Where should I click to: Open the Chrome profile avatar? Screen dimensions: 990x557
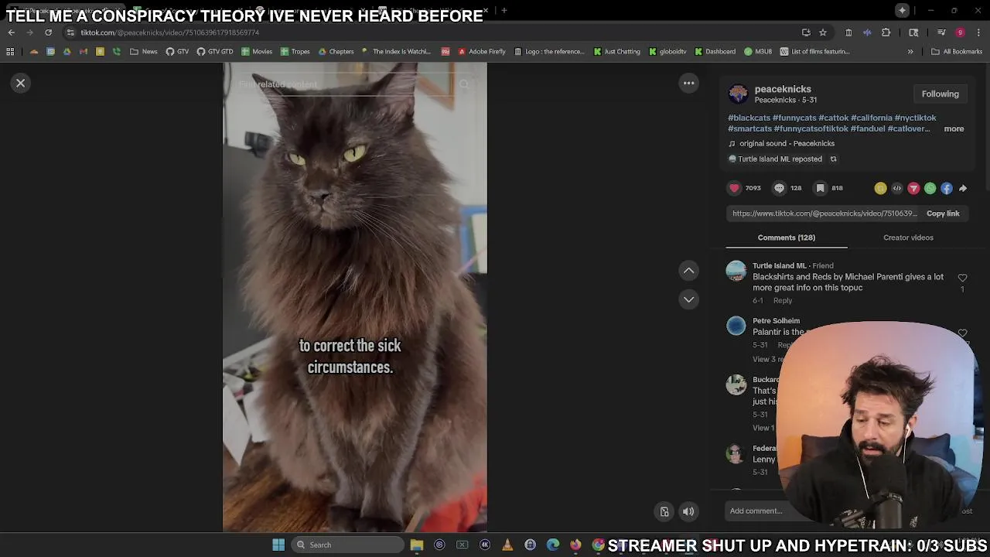click(x=960, y=32)
